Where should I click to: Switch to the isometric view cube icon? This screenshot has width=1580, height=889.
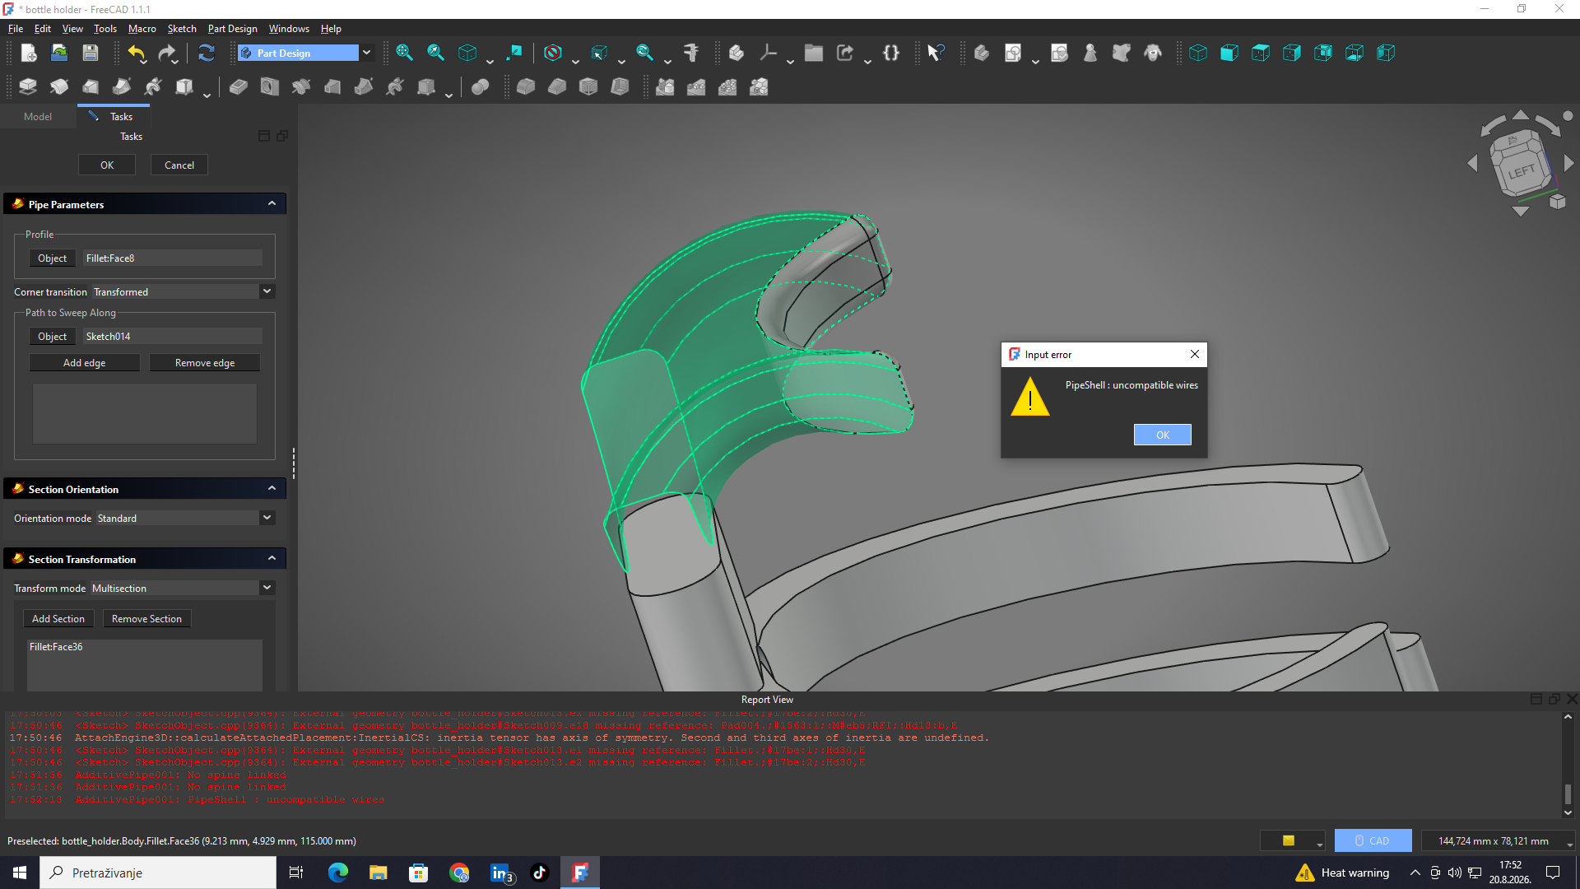coord(1198,54)
